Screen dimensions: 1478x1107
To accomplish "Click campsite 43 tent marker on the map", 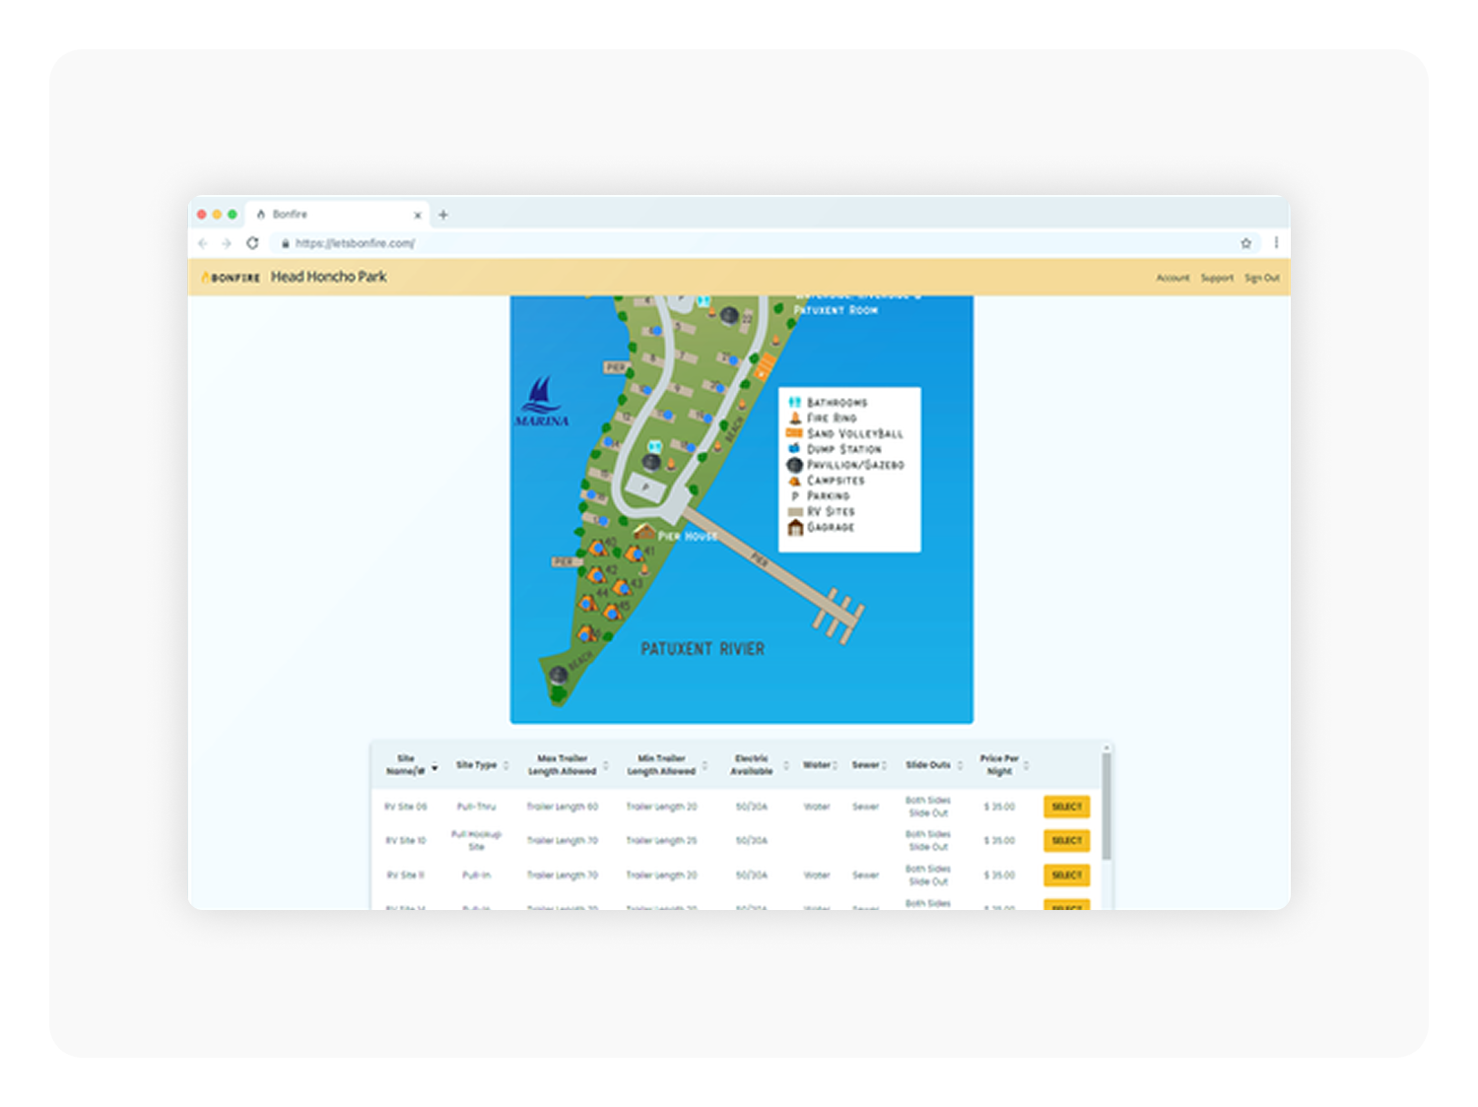I will click(623, 588).
